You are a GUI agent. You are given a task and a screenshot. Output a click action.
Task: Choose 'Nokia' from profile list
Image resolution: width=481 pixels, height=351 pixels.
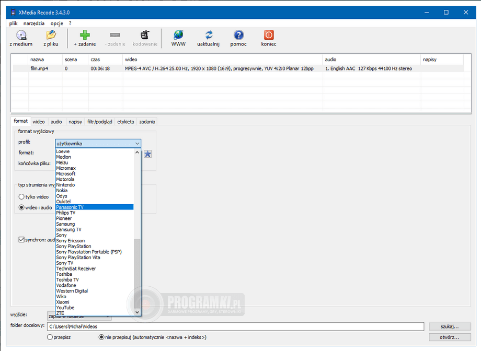click(x=95, y=190)
